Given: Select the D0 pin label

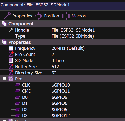Looking at the screenshot, I should pyautogui.click(x=25, y=97).
